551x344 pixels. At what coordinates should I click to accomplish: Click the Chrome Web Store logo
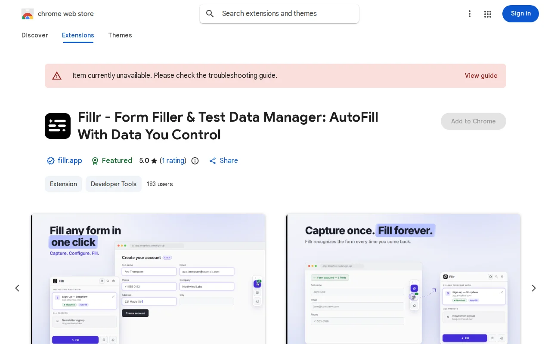click(28, 14)
